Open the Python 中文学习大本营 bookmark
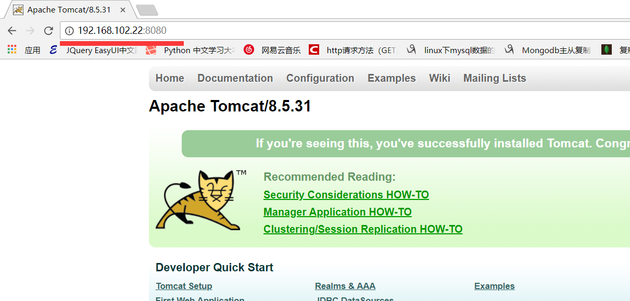Screen dimensions: 630x301 200,50
